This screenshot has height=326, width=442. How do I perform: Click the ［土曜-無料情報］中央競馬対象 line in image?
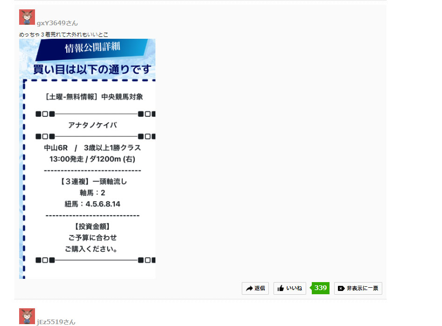pyautogui.click(x=94, y=97)
